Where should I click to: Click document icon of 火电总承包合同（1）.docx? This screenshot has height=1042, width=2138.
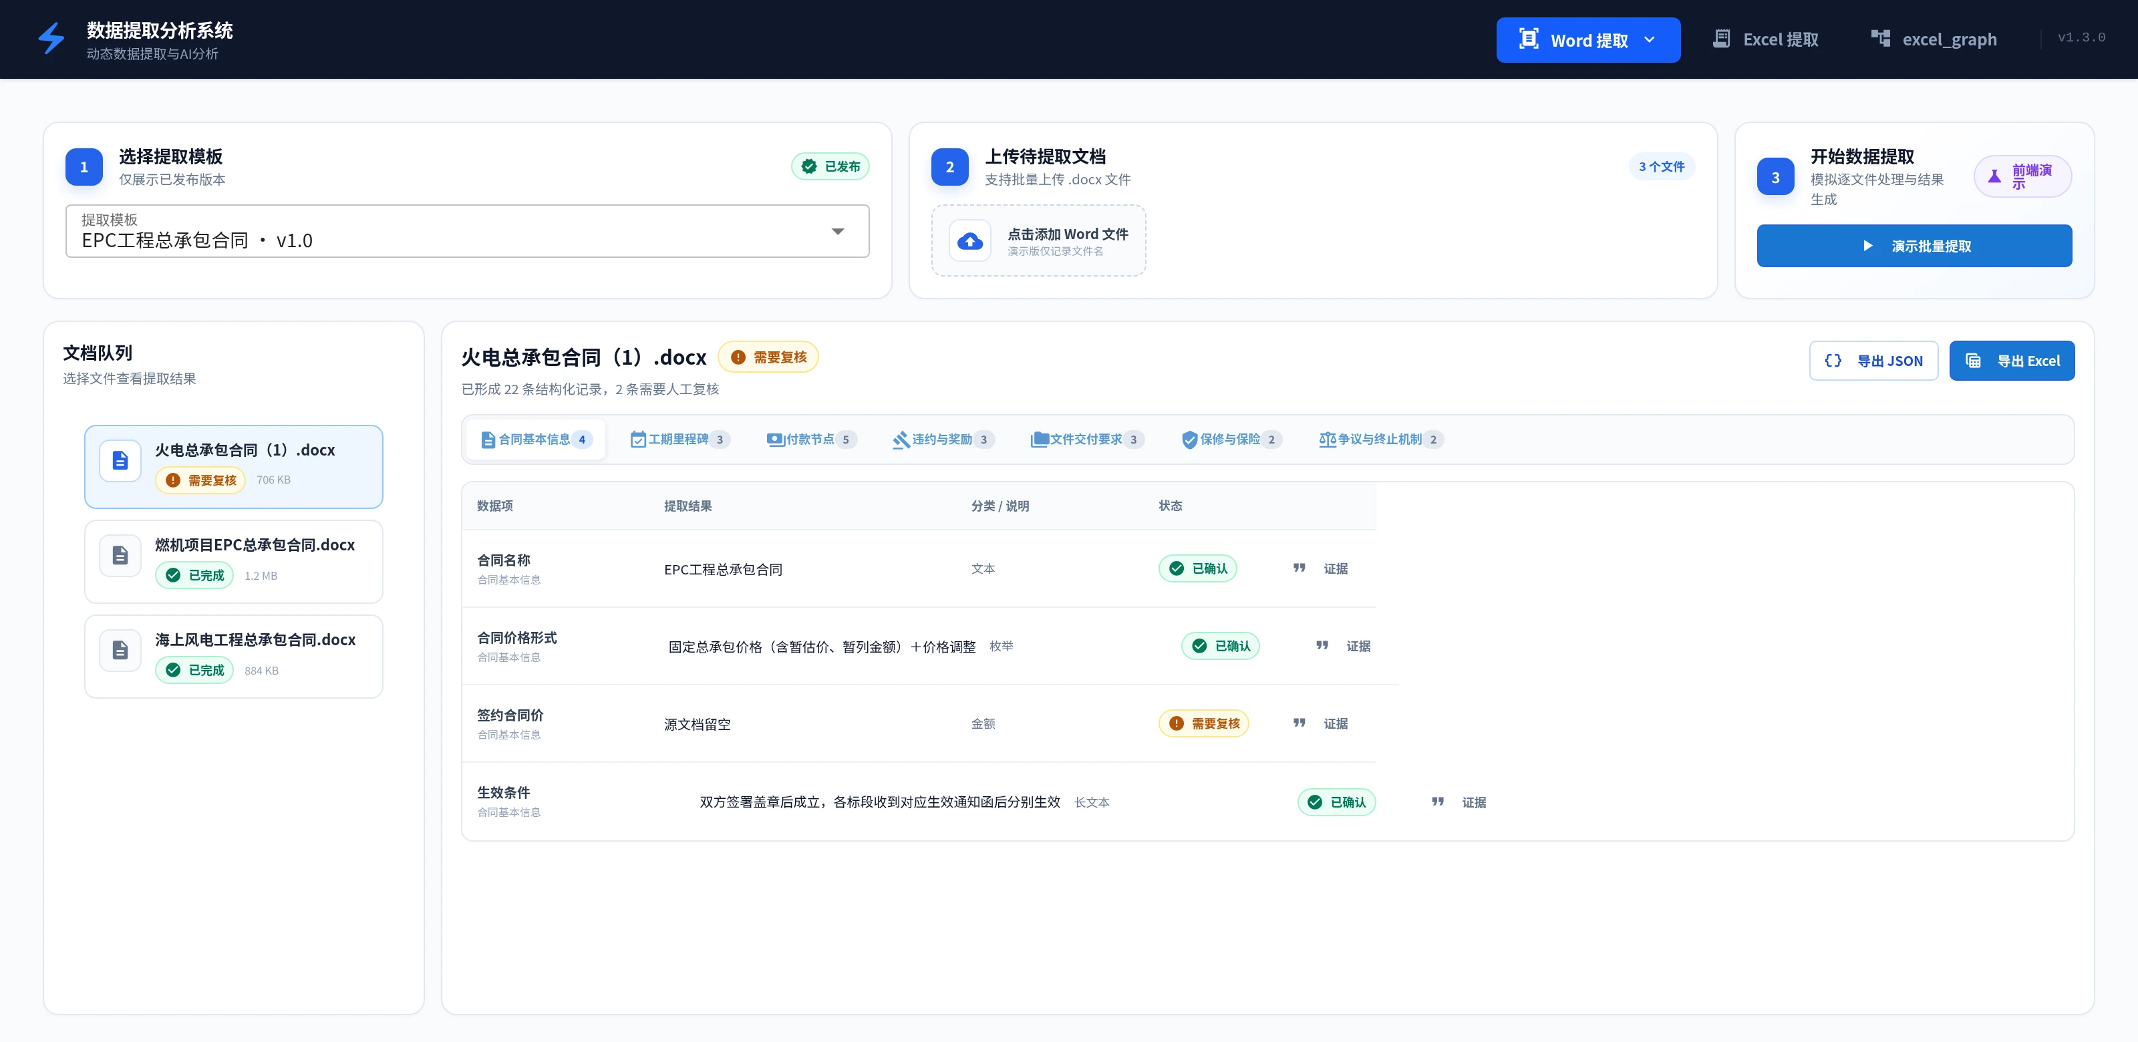pos(120,462)
